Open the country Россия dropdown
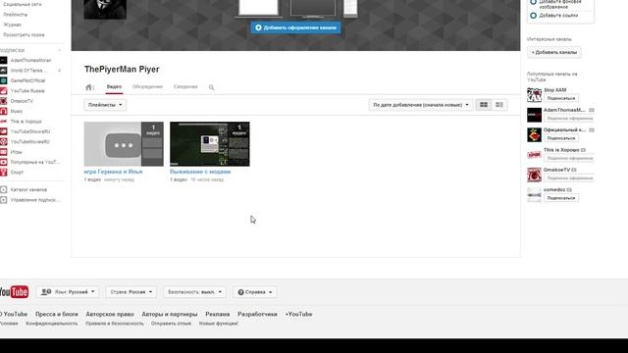The width and height of the screenshot is (628, 353). [131, 292]
